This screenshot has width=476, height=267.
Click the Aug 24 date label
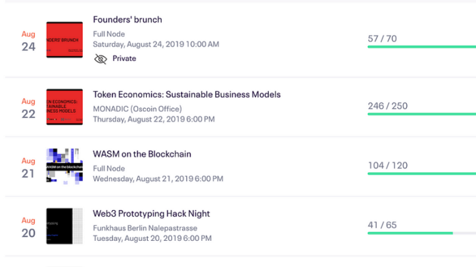point(29,40)
